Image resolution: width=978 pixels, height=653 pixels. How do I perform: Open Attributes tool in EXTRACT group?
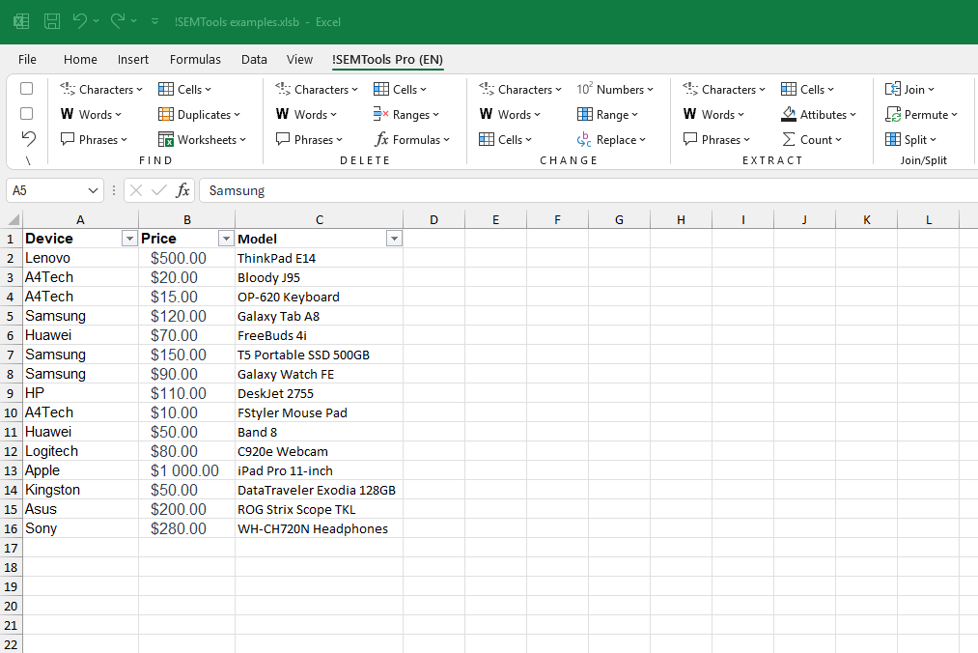[x=820, y=115]
